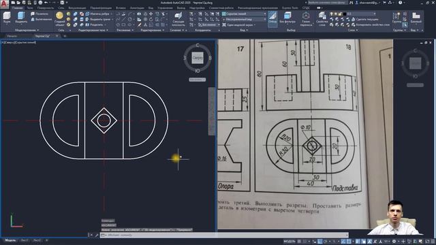Expand the Solid Editing (Редактирование тела) panel
The image size is (436, 245).
tap(93, 30)
